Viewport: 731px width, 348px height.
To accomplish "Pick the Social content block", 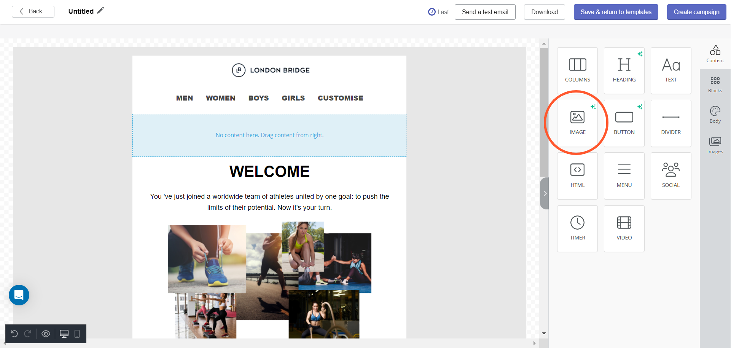I will [670, 176].
